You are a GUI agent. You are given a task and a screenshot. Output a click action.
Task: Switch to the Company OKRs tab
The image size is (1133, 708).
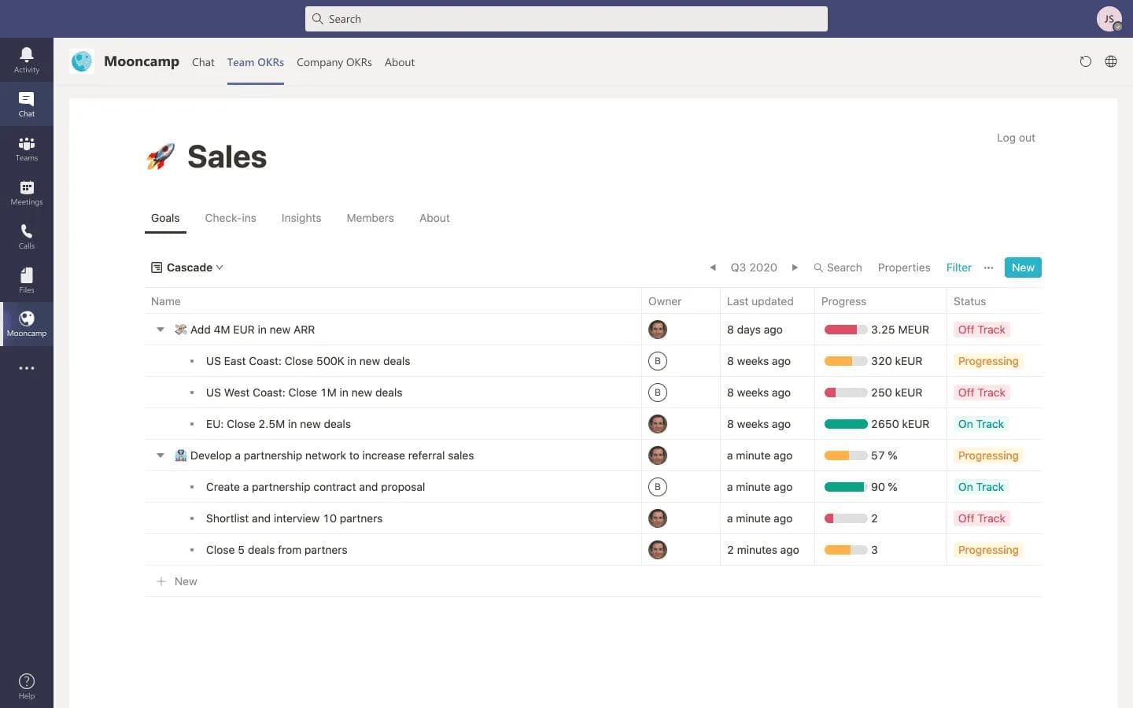click(x=334, y=62)
